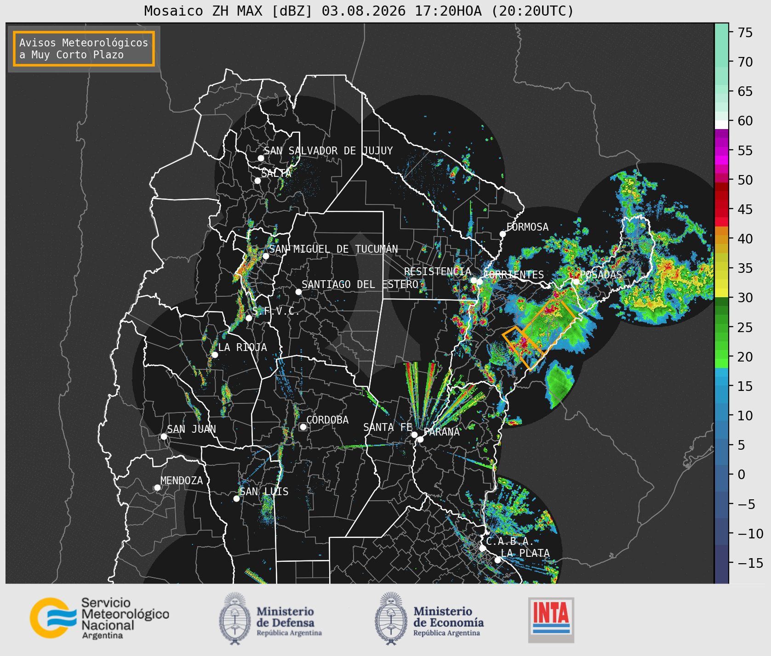Select the Formosa city dot

tap(503, 234)
